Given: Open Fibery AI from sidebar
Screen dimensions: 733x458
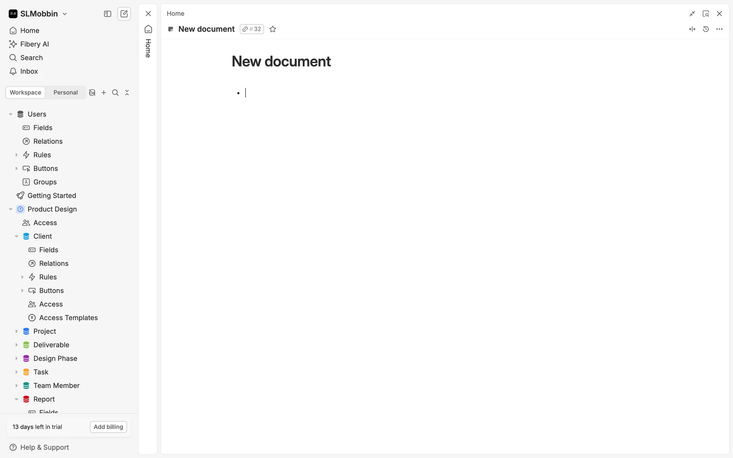Looking at the screenshot, I should click(34, 44).
